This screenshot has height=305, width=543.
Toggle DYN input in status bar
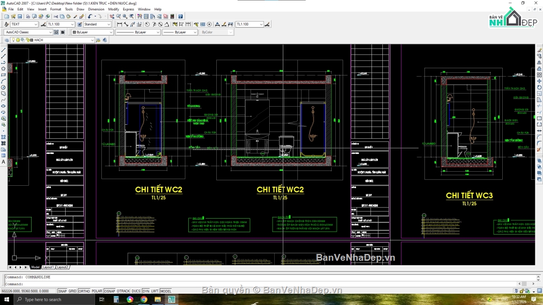pyautogui.click(x=146, y=291)
